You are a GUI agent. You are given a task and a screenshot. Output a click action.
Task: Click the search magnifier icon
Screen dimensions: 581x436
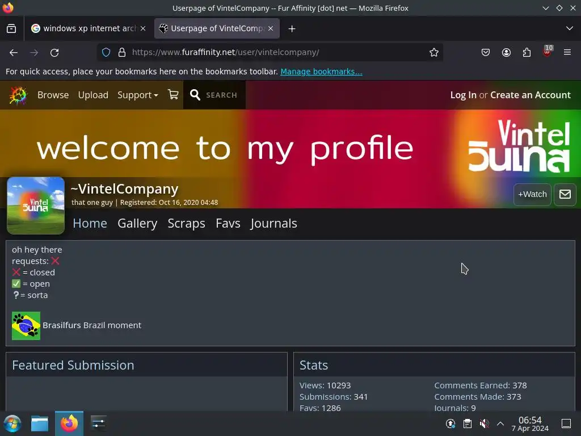point(195,95)
